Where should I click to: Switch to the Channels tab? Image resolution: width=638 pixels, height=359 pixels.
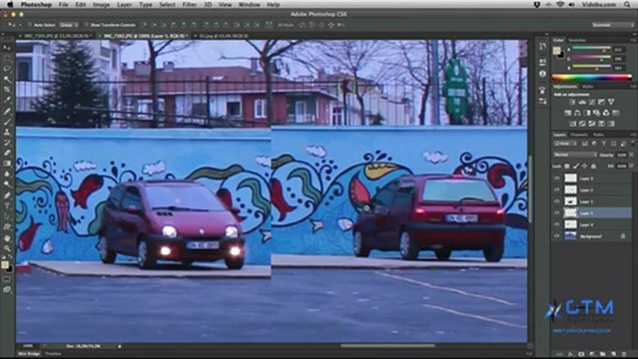[x=579, y=135]
